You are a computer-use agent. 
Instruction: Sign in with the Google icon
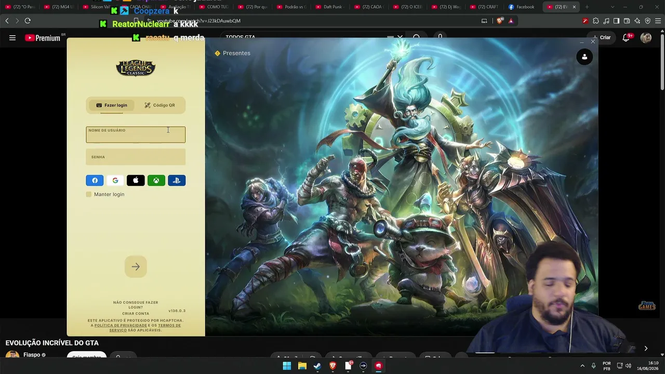tap(115, 180)
